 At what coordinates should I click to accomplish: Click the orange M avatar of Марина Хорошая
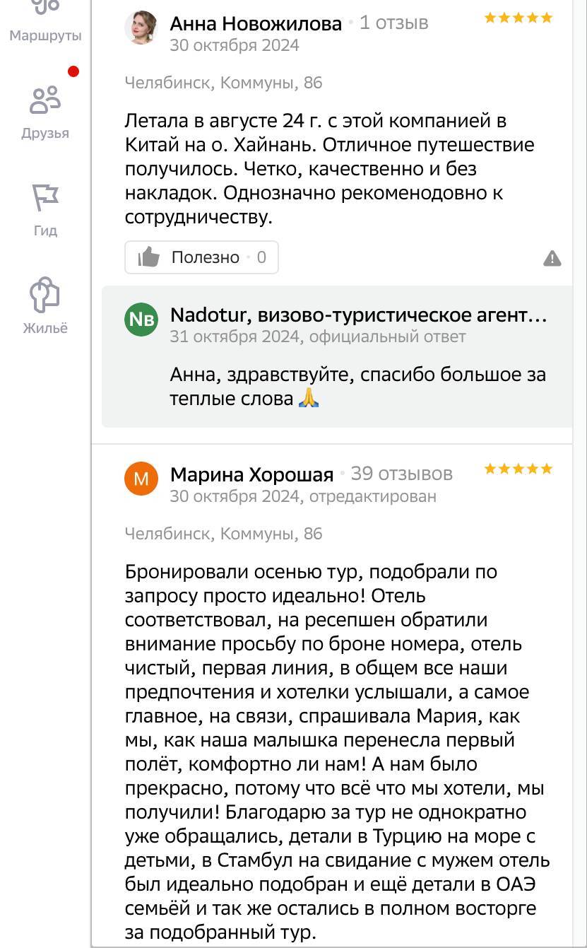tap(141, 479)
